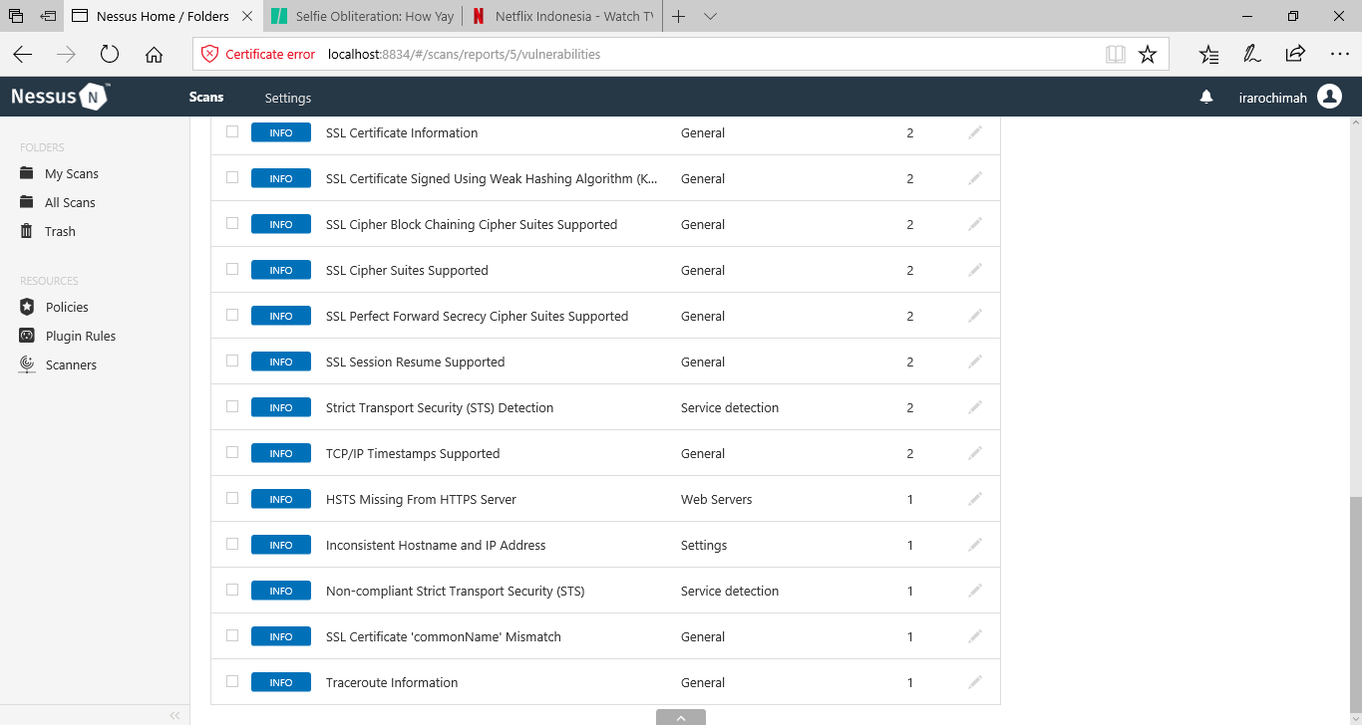Collapse the left sidebar with the chevron

coord(174,714)
